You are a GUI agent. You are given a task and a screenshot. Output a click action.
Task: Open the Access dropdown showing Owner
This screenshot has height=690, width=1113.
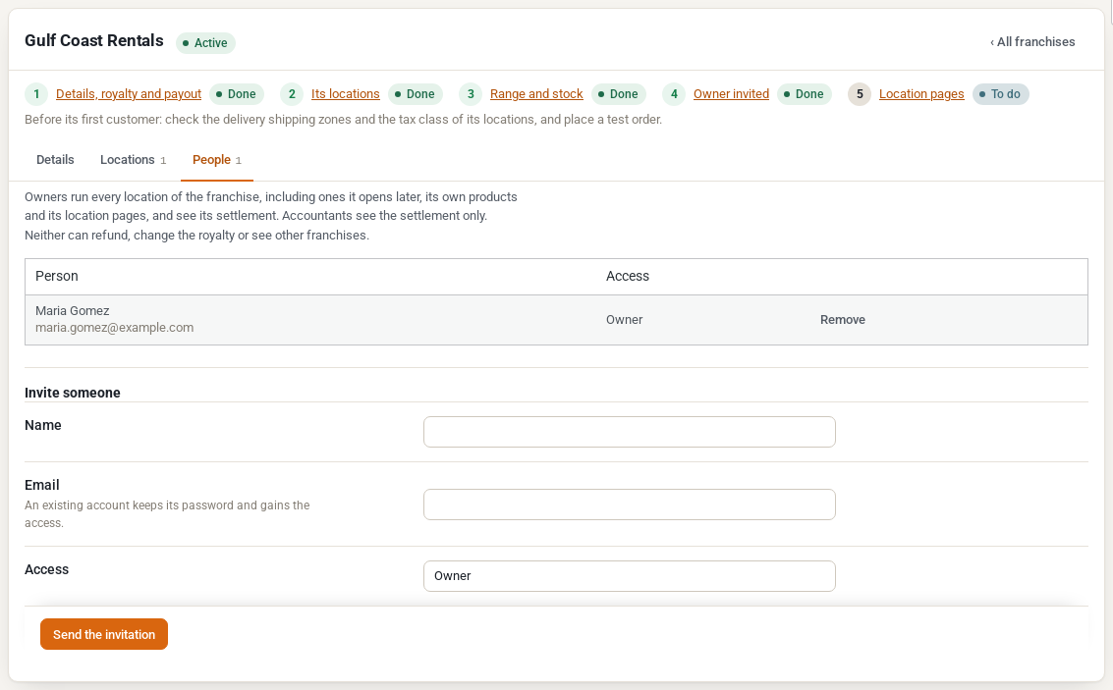pyautogui.click(x=629, y=576)
